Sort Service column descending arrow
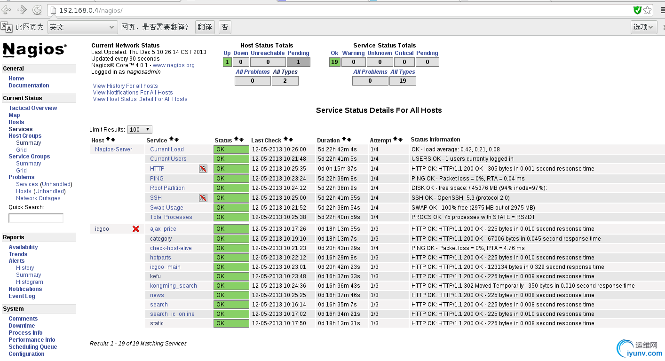Image resolution: width=665 pixels, height=361 pixels. pyautogui.click(x=176, y=140)
